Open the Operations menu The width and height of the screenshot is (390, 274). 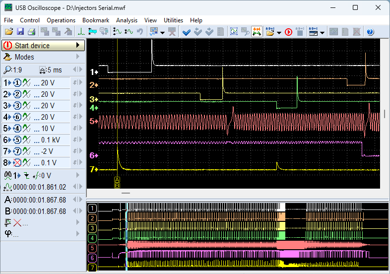[61, 20]
